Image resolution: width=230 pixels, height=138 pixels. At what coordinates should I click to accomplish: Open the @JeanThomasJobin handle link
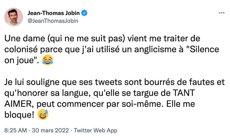click(53, 21)
